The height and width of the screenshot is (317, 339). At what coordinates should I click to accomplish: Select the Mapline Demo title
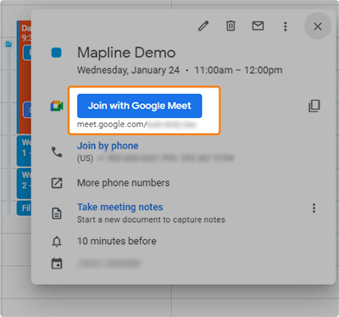[126, 53]
